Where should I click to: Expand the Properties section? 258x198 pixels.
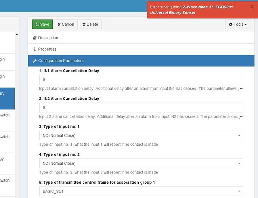pos(47,49)
